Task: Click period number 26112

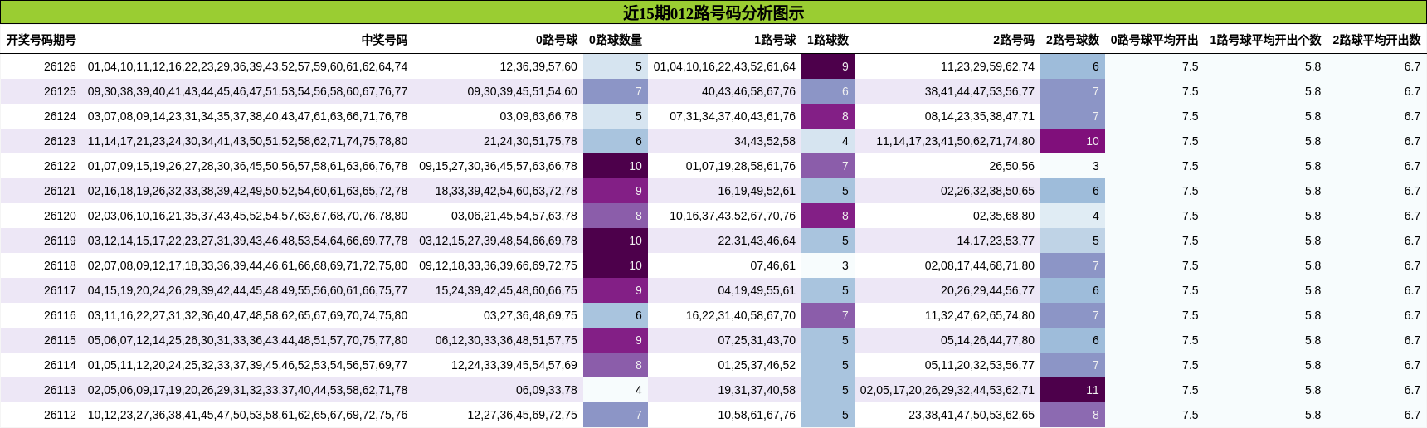Action: pos(60,415)
